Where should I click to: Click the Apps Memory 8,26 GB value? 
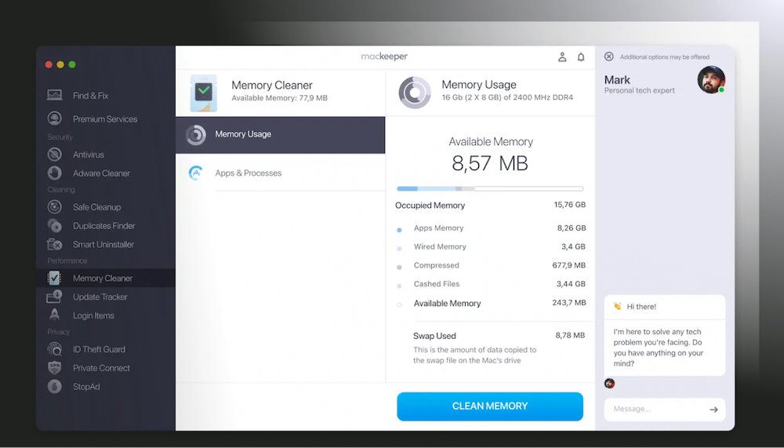pyautogui.click(x=572, y=228)
